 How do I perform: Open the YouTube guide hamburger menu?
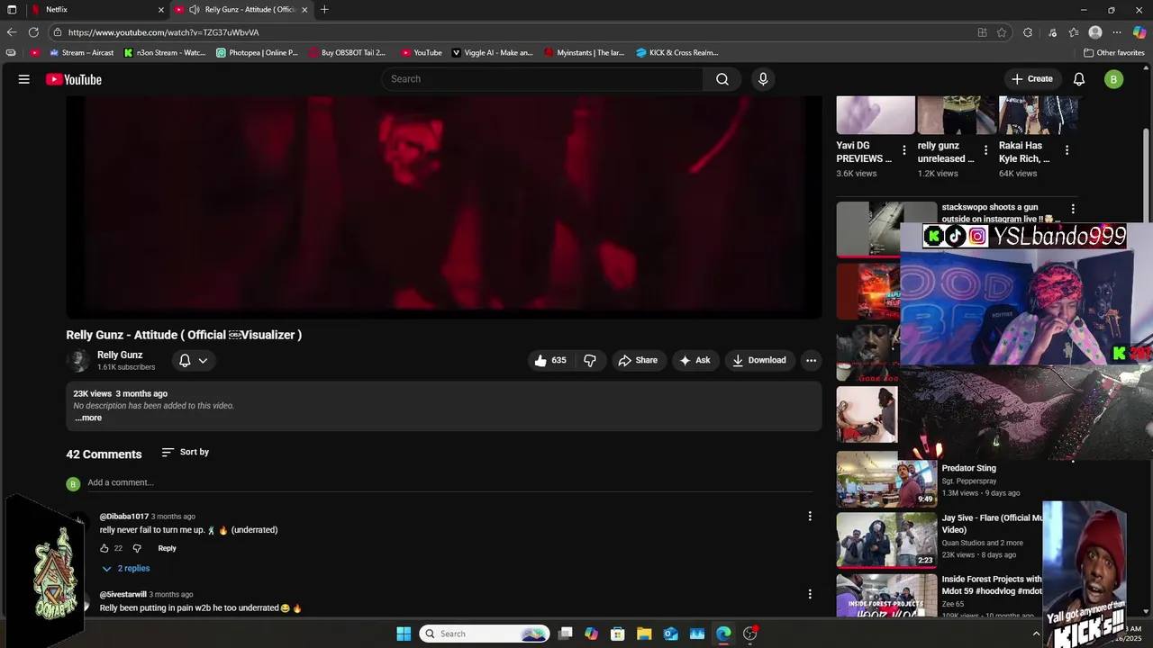point(24,79)
